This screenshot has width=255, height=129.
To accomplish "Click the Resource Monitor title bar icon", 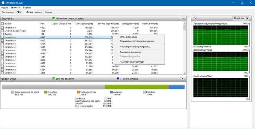I will pos(3,3).
